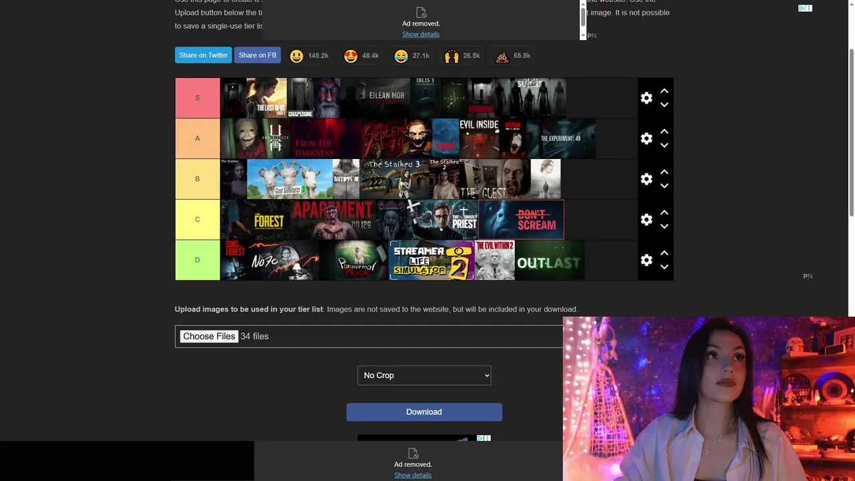Move C tier row down with arrow

664,226
